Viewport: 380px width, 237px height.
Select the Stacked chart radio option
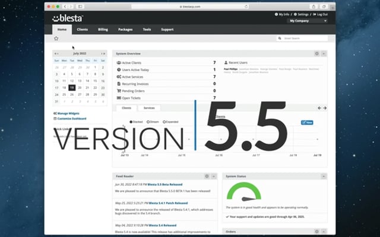pyautogui.click(x=131, y=122)
